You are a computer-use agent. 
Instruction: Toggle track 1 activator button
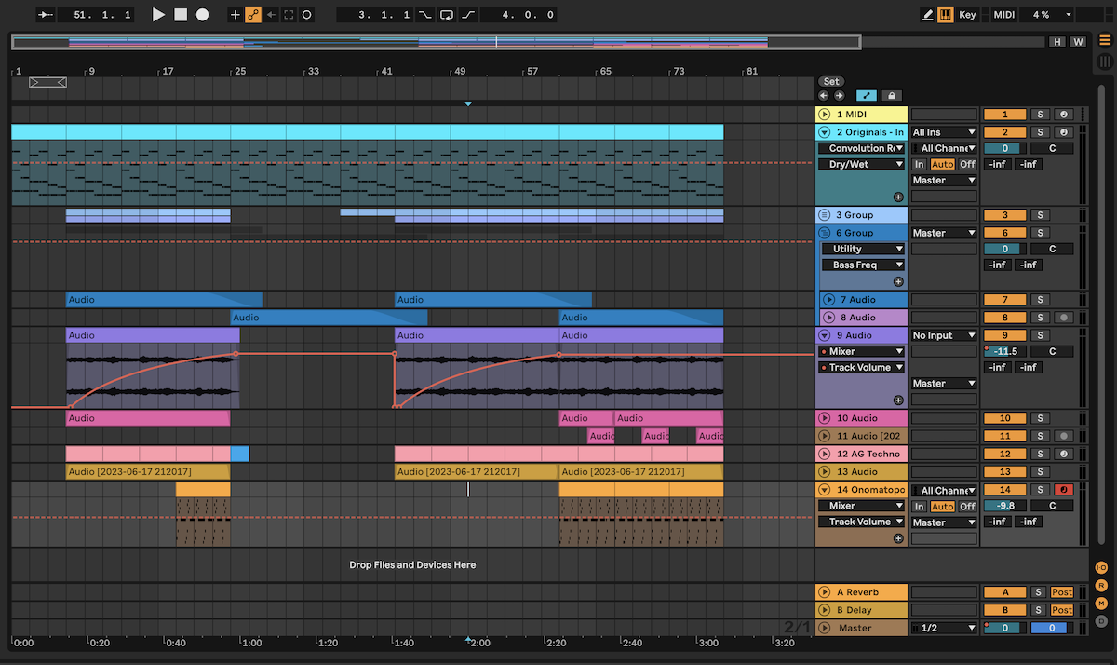(1004, 115)
